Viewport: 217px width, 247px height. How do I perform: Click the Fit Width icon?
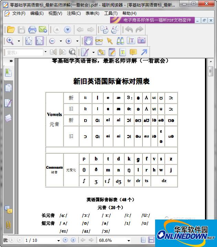[40, 41]
